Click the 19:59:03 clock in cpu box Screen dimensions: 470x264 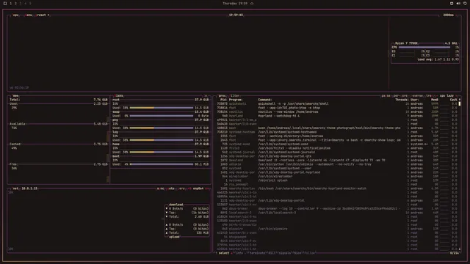(236, 15)
